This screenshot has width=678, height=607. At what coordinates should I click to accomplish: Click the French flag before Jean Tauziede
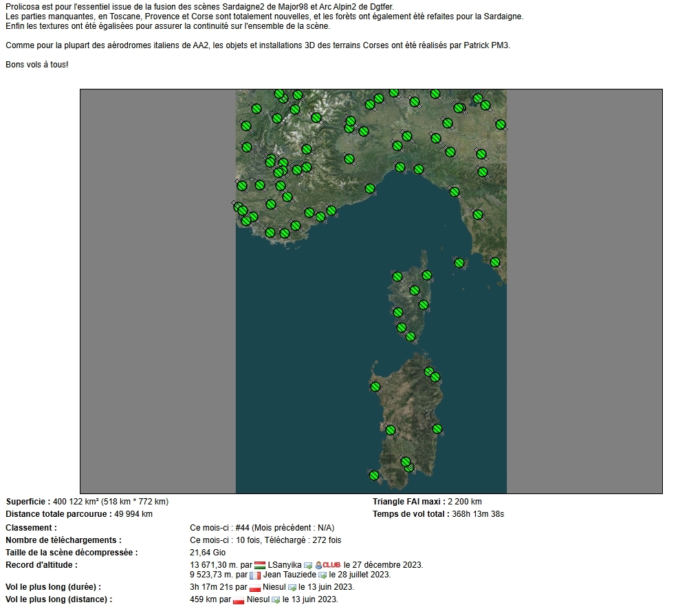pos(255,575)
